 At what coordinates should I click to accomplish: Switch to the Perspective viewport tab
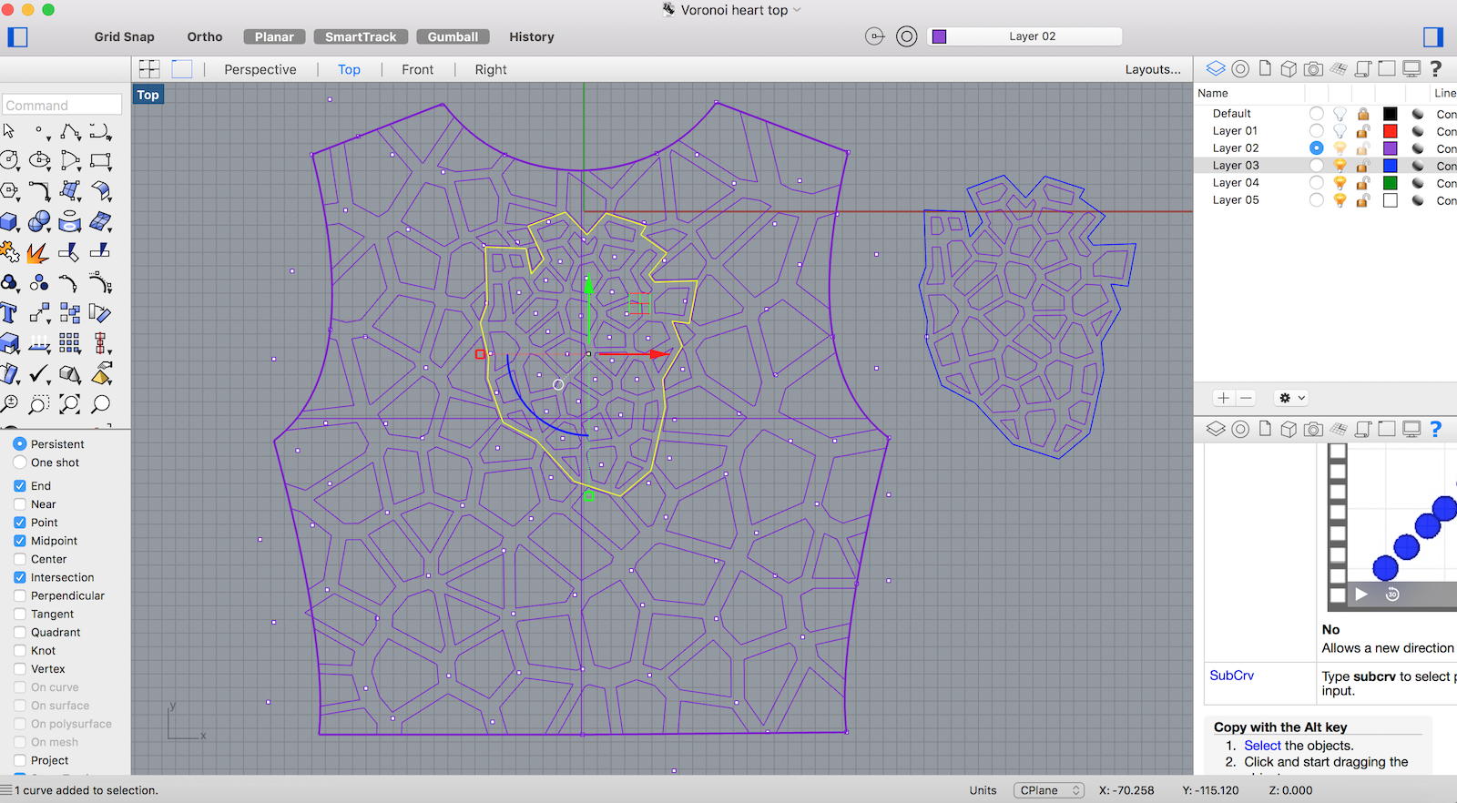pyautogui.click(x=260, y=69)
